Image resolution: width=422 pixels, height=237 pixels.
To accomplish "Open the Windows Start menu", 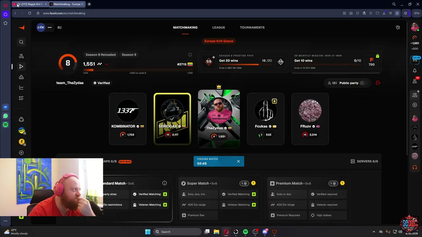I will (148, 232).
